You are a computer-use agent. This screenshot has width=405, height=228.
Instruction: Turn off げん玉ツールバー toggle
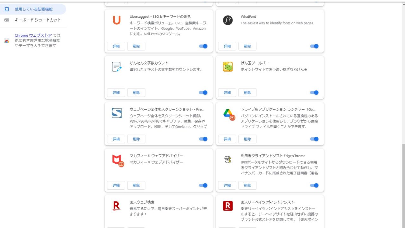coord(314,92)
